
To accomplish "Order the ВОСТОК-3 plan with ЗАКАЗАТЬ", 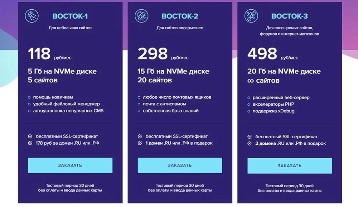I will click(x=290, y=166).
